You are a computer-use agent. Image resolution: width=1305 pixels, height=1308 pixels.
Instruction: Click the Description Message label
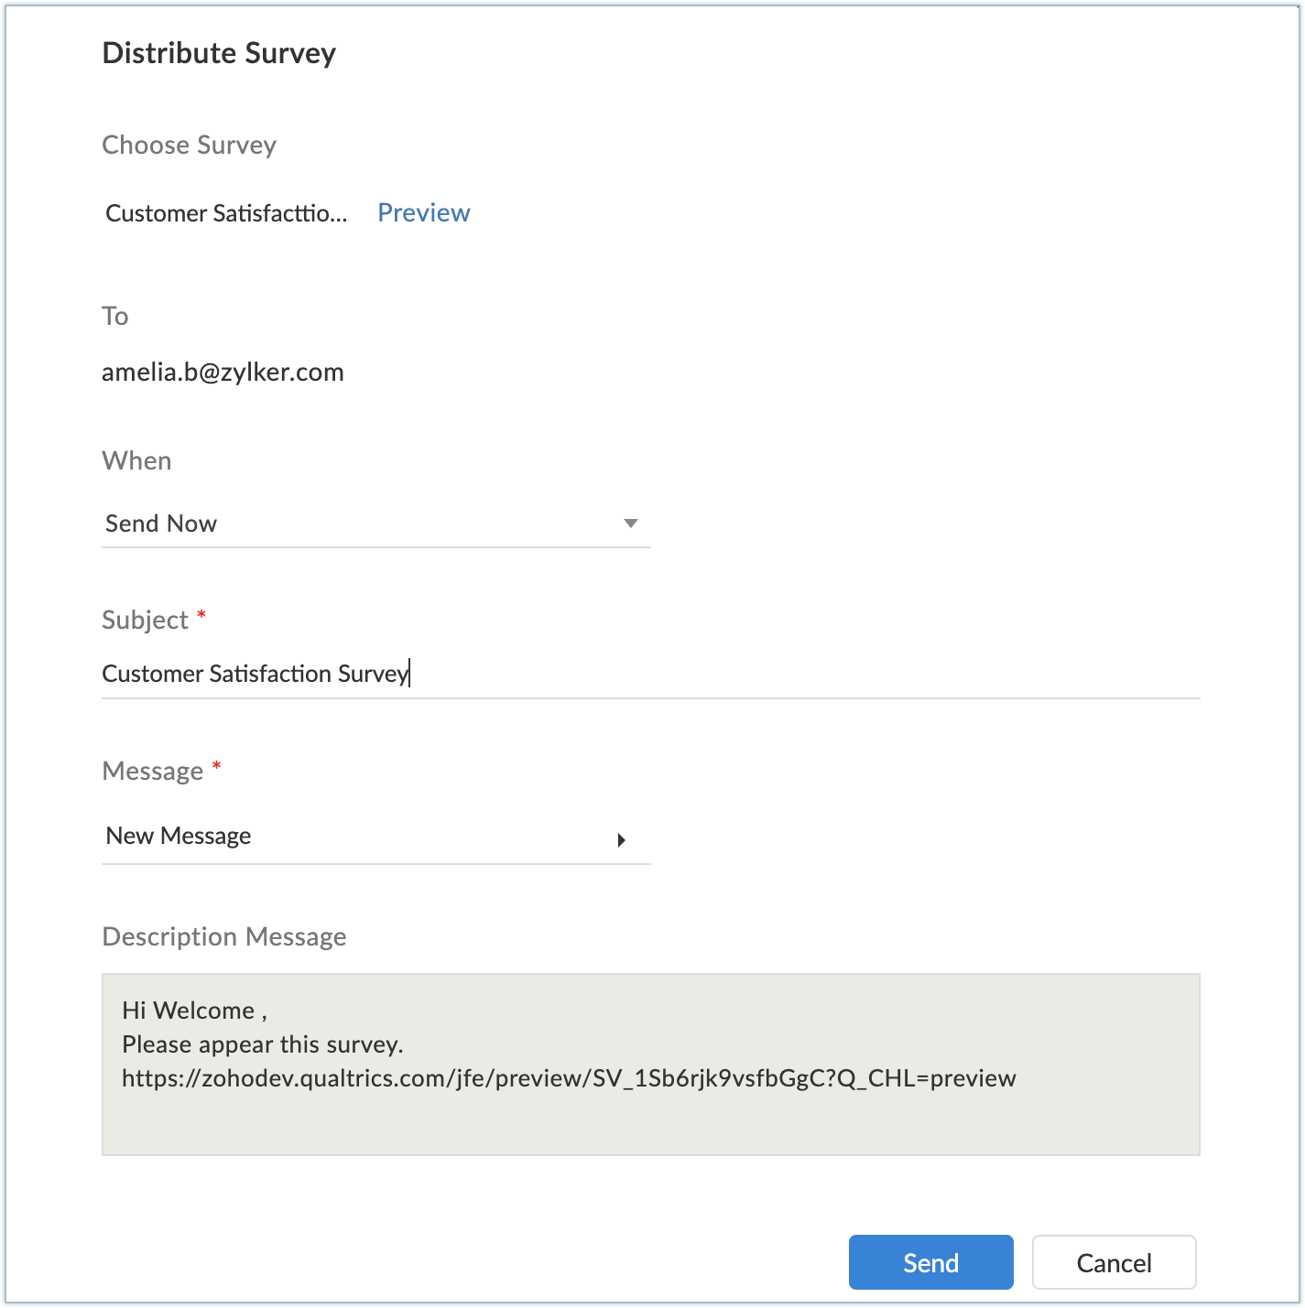tap(224, 936)
